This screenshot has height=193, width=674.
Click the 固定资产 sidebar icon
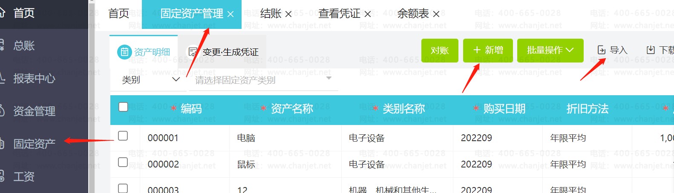pyautogui.click(x=2, y=144)
